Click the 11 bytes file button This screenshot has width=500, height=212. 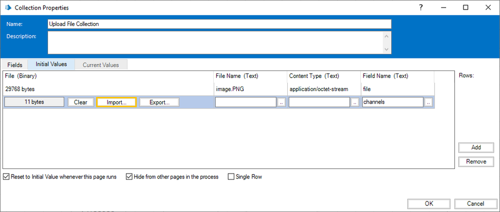coord(34,102)
